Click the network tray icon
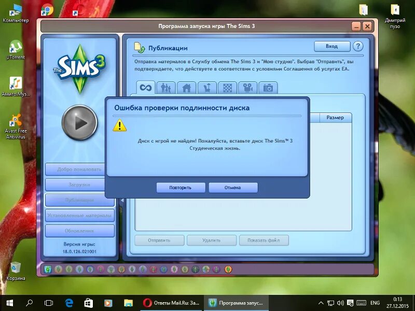Image resolution: width=415 pixels, height=311 pixels. [330, 303]
